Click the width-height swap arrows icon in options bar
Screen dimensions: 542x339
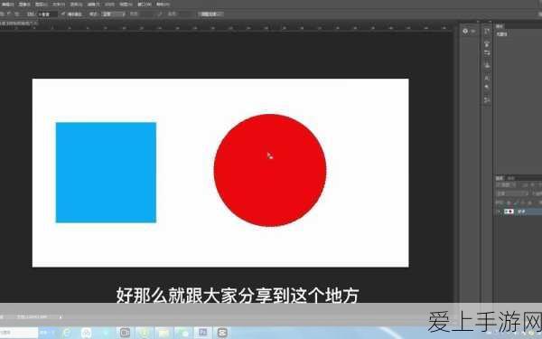(159, 14)
